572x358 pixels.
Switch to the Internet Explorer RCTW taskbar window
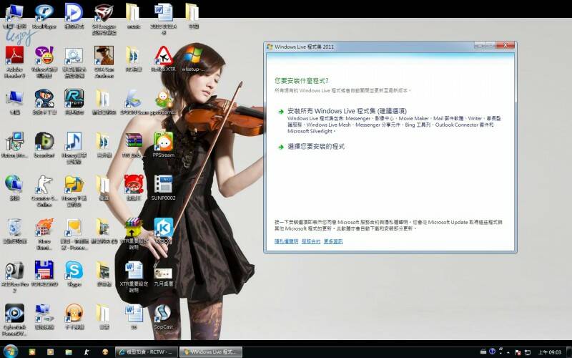point(147,352)
